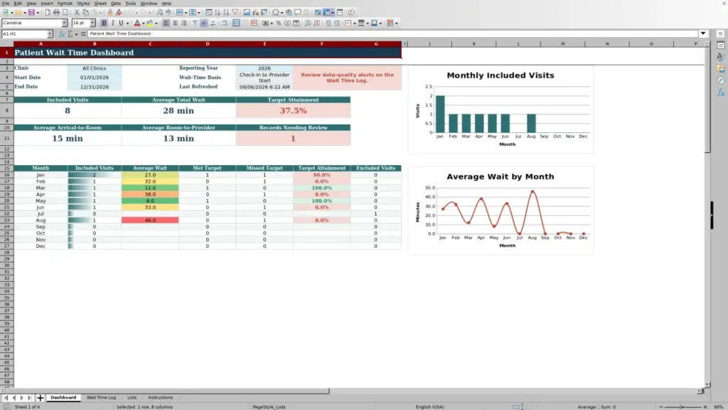Click the Print icon in the toolbar

pos(56,12)
